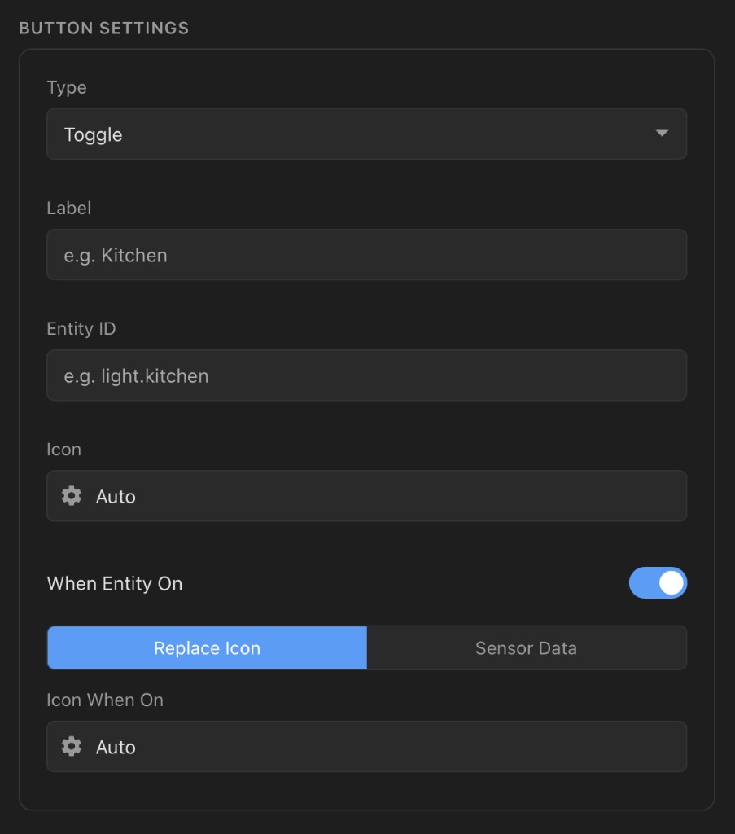Screen dimensions: 735x834
Task: Click the Label input showing e.g. Kitchen
Action: 366,254
